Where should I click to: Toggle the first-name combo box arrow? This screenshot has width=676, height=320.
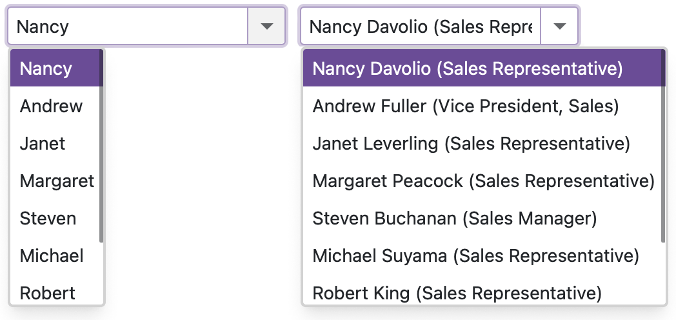[x=266, y=26]
